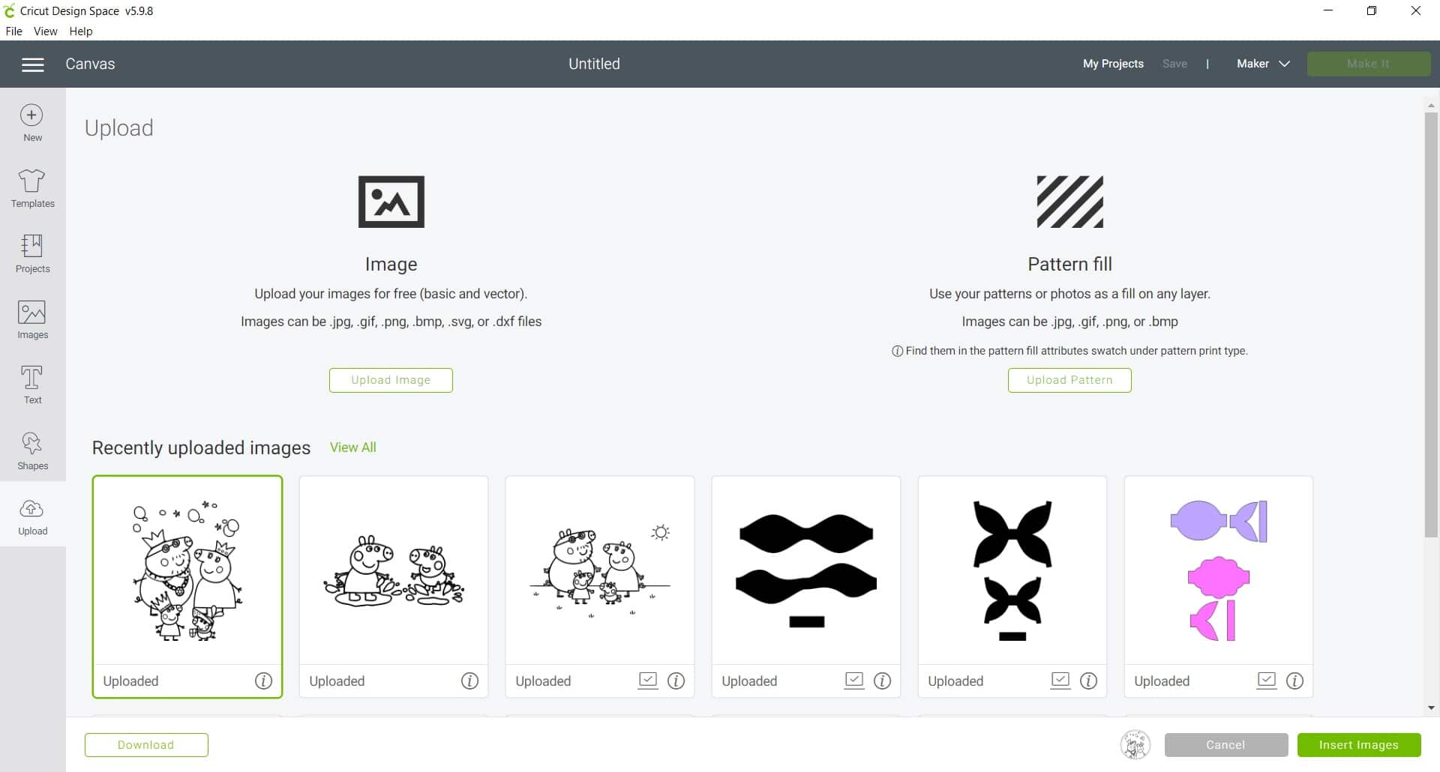Show info for first Peppa Pig image
1440x772 pixels.
coord(263,681)
